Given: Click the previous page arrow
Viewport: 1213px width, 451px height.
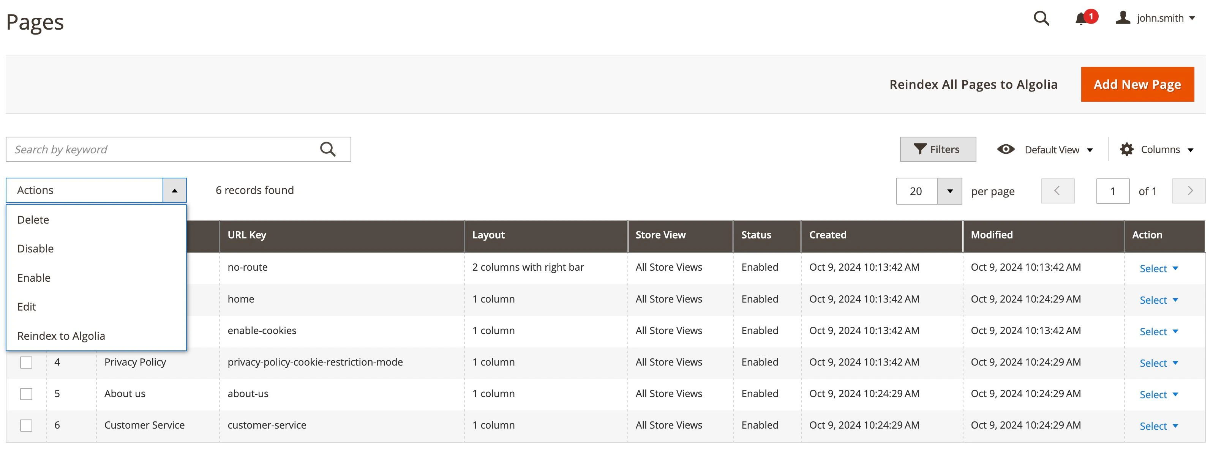Looking at the screenshot, I should [1058, 191].
